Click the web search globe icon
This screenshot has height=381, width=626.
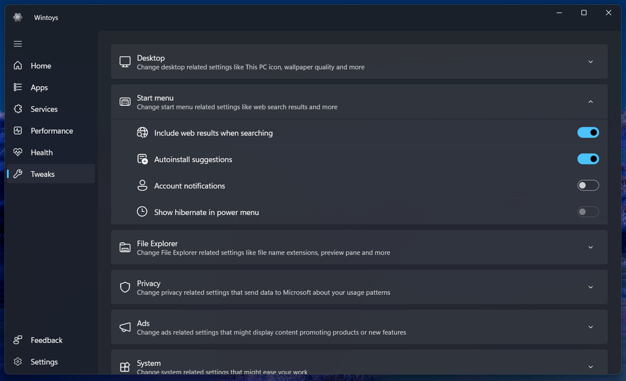pyautogui.click(x=142, y=133)
